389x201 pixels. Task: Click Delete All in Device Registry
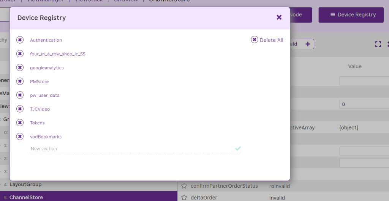tap(267, 40)
